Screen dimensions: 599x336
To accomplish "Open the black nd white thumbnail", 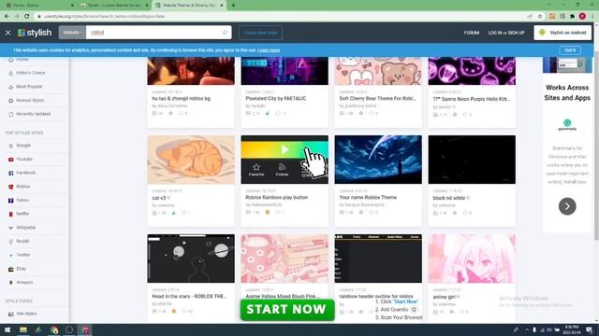I will click(x=472, y=160).
